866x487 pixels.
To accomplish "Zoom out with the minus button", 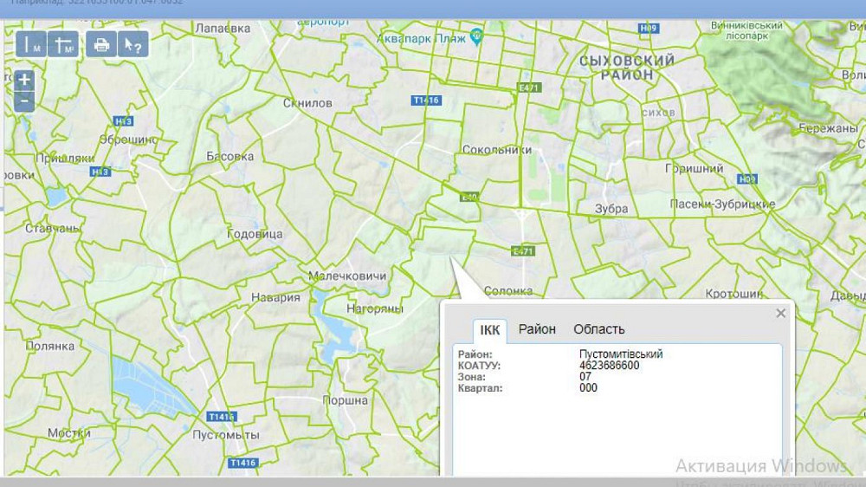I will point(24,101).
